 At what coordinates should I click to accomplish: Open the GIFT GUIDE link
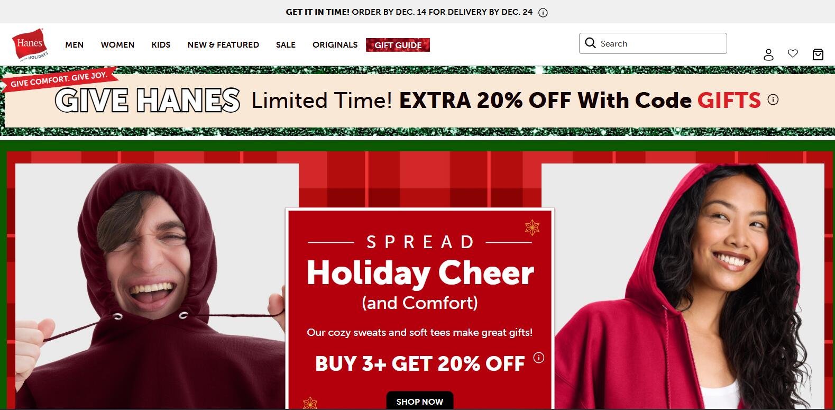(x=398, y=45)
